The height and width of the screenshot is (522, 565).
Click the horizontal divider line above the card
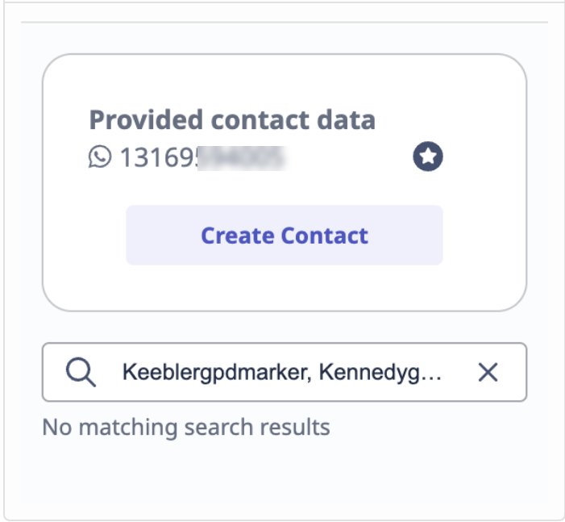(285, 23)
